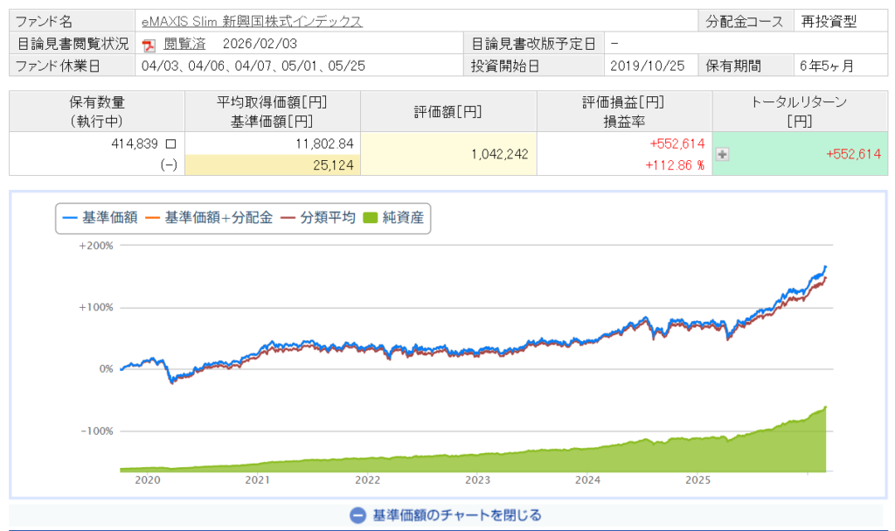Click the トータルリターン column header
The height and width of the screenshot is (531, 895).
point(800,111)
